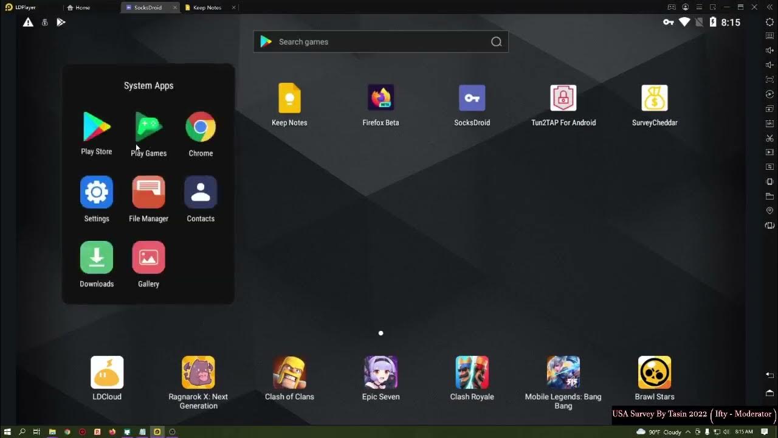
Task: Click the warning triangle status icon
Action: pos(28,22)
